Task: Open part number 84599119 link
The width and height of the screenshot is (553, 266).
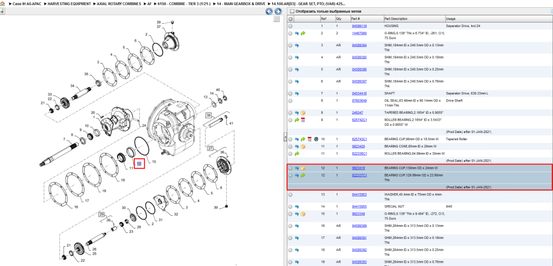Action: pyautogui.click(x=359, y=26)
